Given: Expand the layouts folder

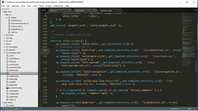Looking at the screenshot, I should click(x=5, y=50).
